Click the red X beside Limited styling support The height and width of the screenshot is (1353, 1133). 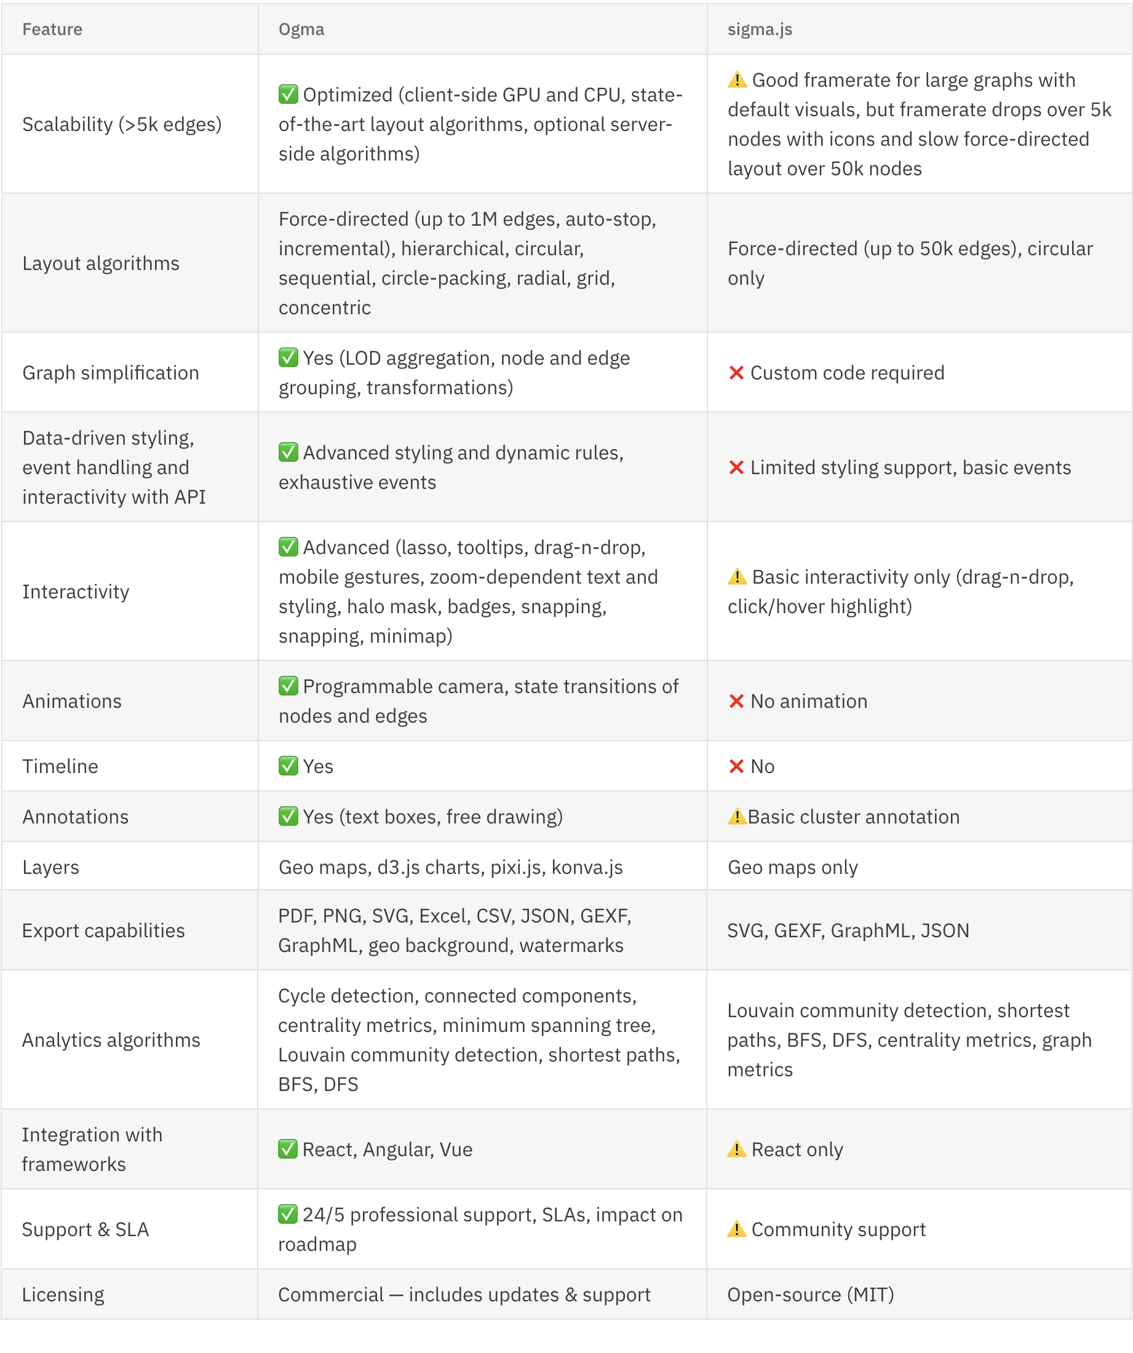[736, 467]
